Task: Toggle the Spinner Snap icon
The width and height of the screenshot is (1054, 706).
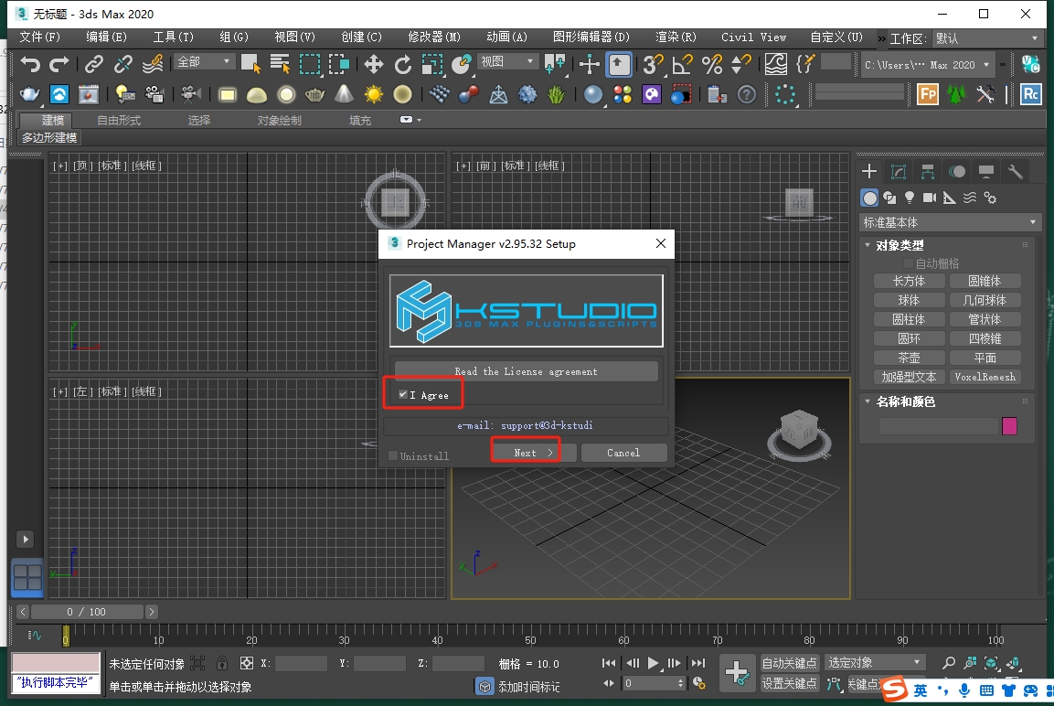Action: [740, 65]
